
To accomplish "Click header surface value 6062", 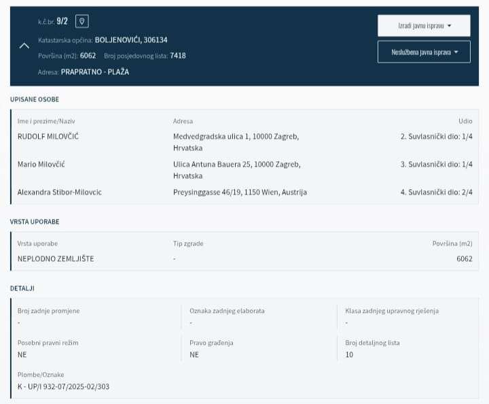I will pyautogui.click(x=88, y=56).
